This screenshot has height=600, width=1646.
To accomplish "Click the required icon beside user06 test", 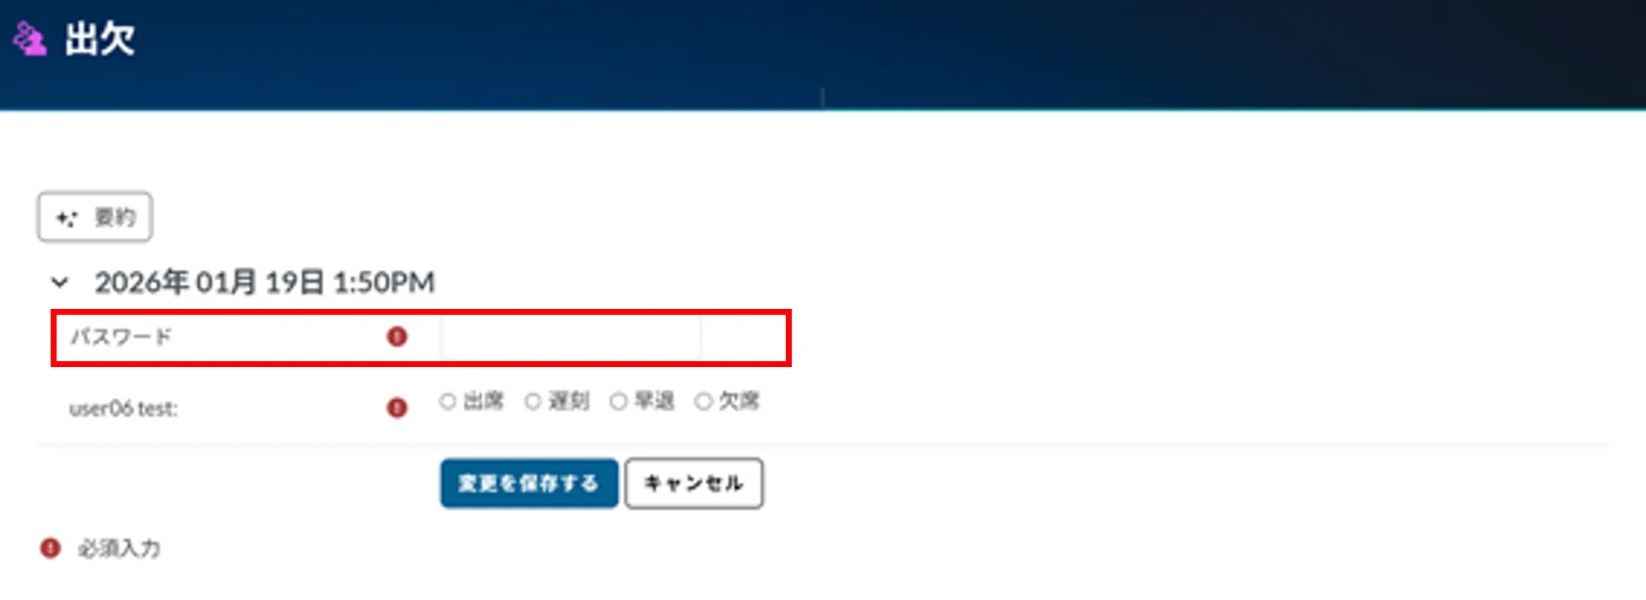I will [x=397, y=408].
